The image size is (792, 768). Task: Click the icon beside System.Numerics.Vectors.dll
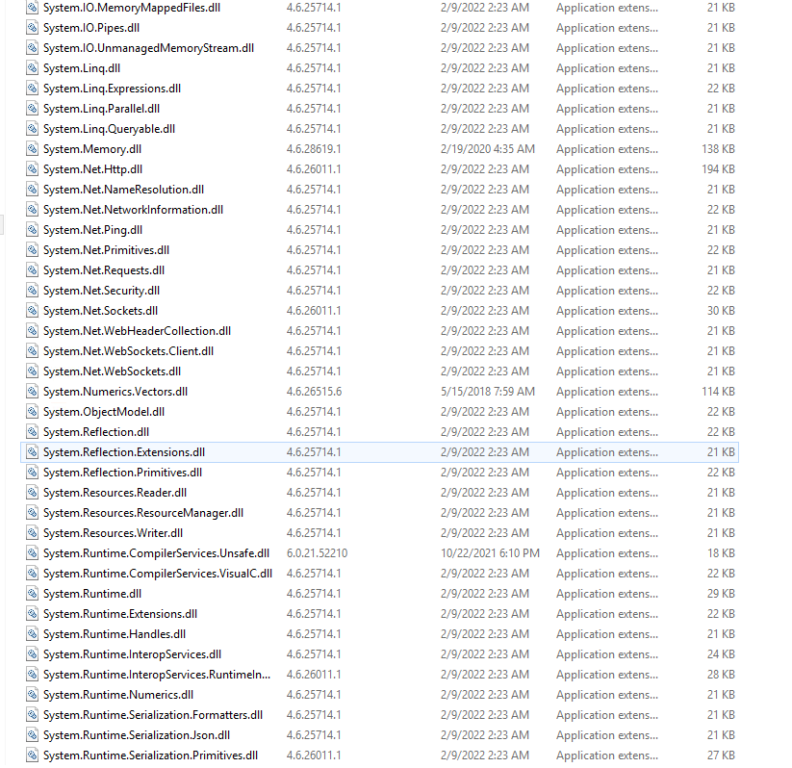tap(32, 391)
